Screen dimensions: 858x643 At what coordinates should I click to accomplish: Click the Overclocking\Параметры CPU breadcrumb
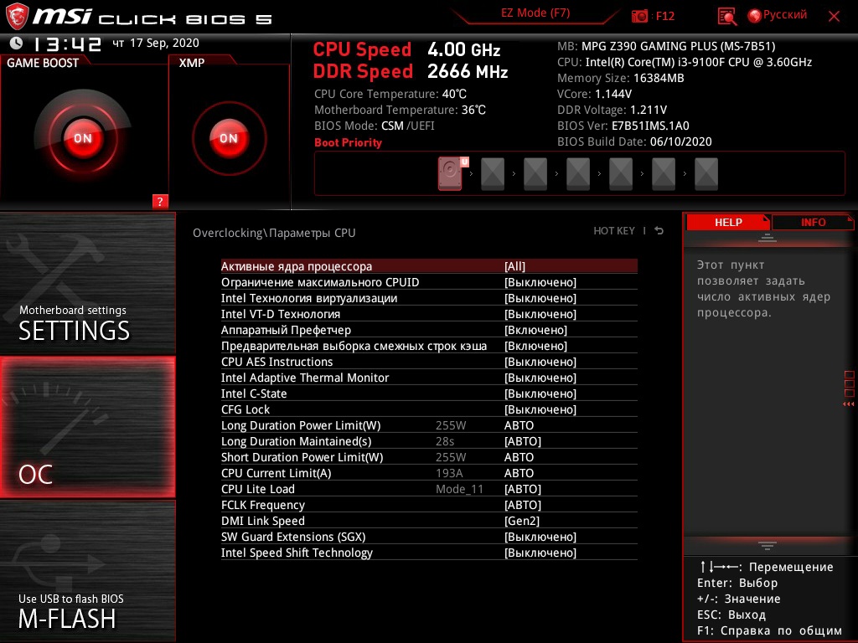tap(274, 233)
